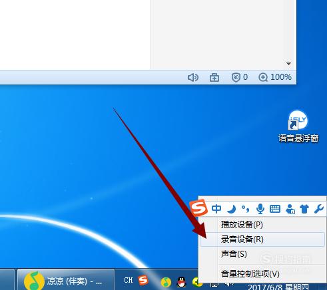
Task: Toggle Chinese punctuation icon
Action: click(x=245, y=209)
